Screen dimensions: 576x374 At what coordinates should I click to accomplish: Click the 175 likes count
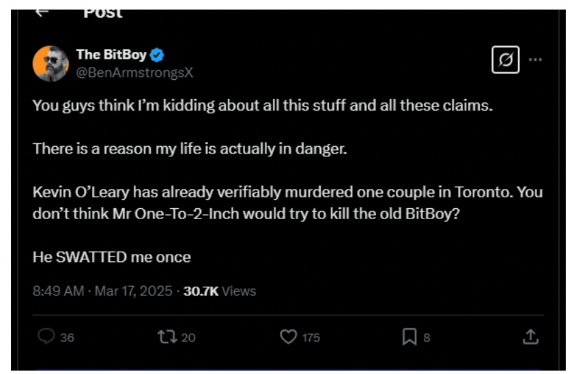click(x=311, y=337)
